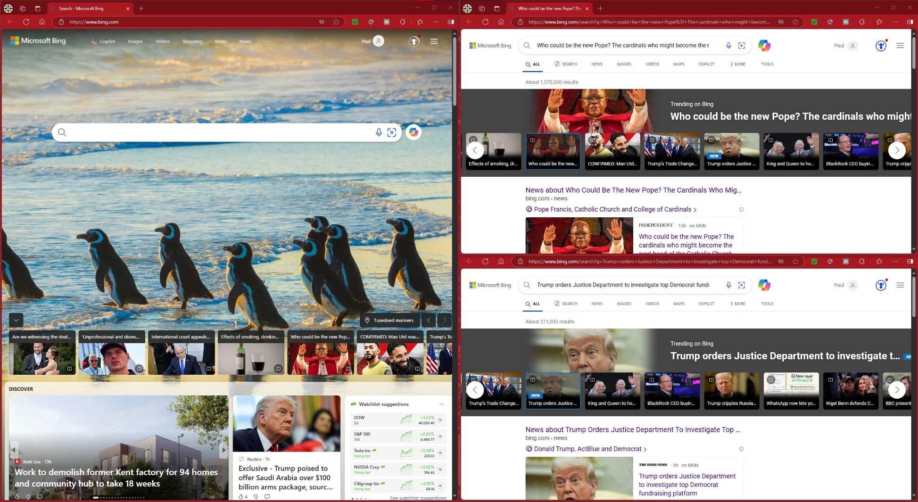Open TOOLS in the Trump search pane

(767, 304)
